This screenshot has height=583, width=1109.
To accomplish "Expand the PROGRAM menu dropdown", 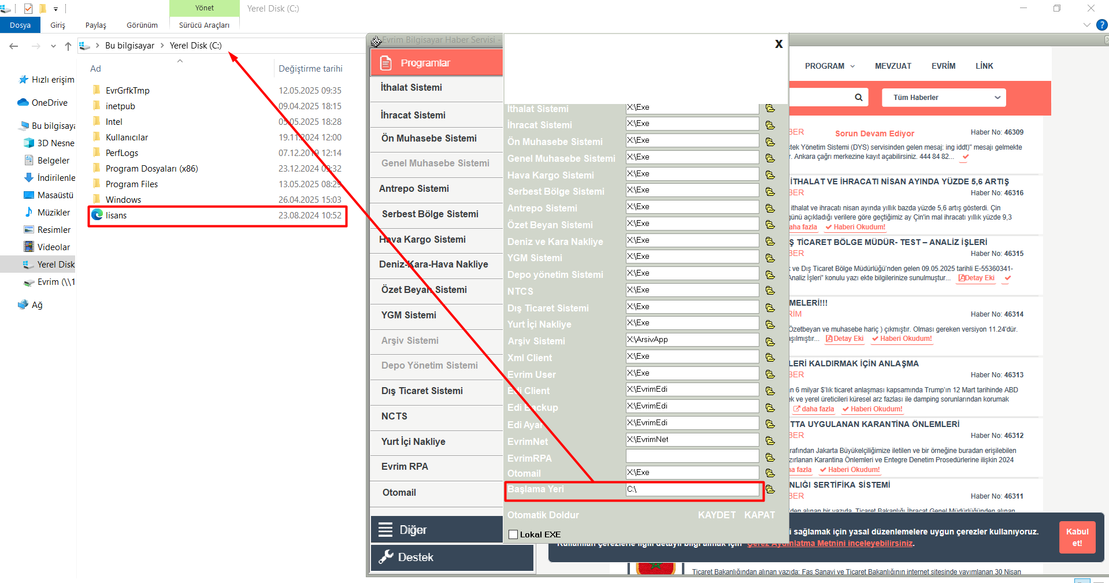I will click(x=829, y=66).
